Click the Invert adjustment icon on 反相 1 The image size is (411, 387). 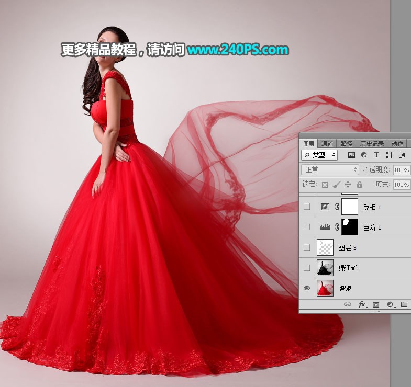click(x=325, y=207)
